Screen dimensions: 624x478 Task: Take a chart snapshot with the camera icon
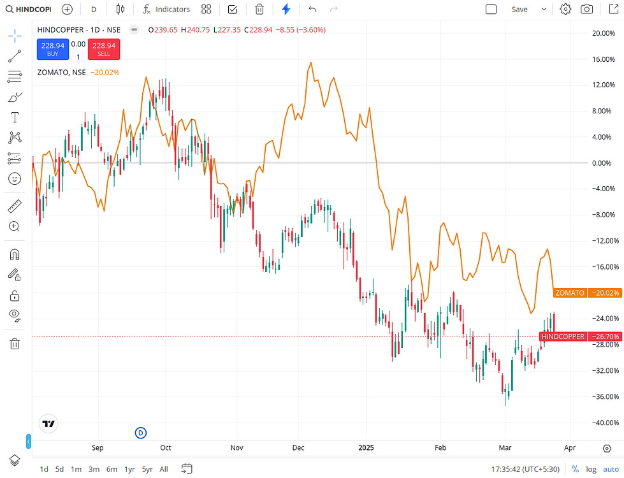coord(586,9)
